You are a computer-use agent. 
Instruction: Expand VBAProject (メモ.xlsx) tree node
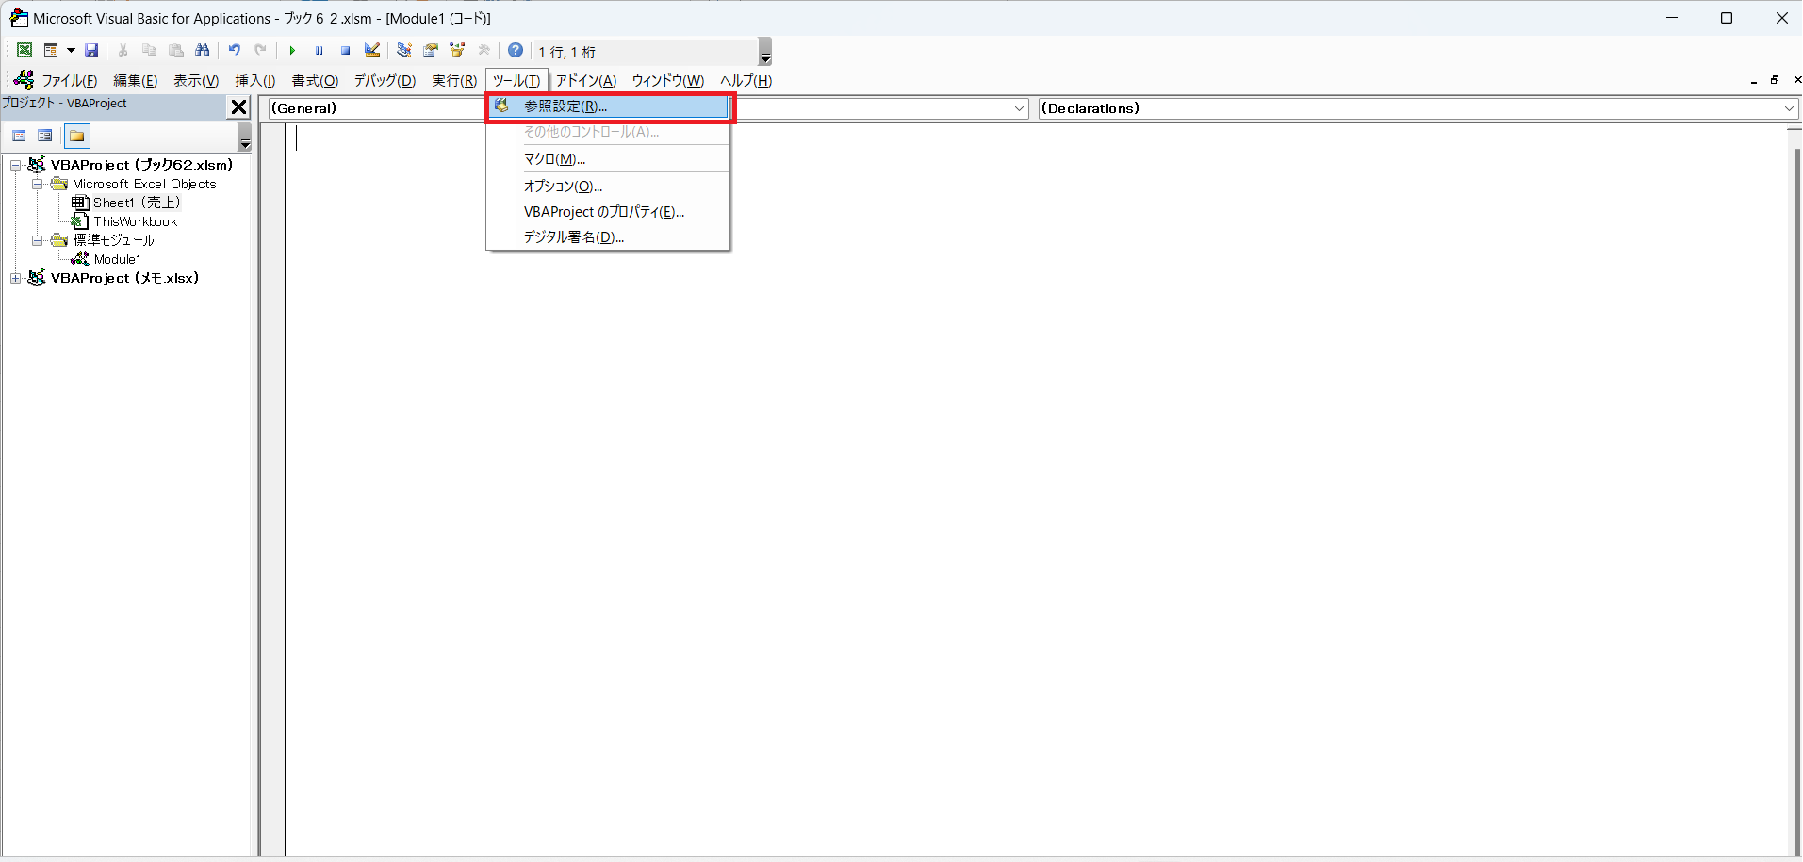point(15,278)
